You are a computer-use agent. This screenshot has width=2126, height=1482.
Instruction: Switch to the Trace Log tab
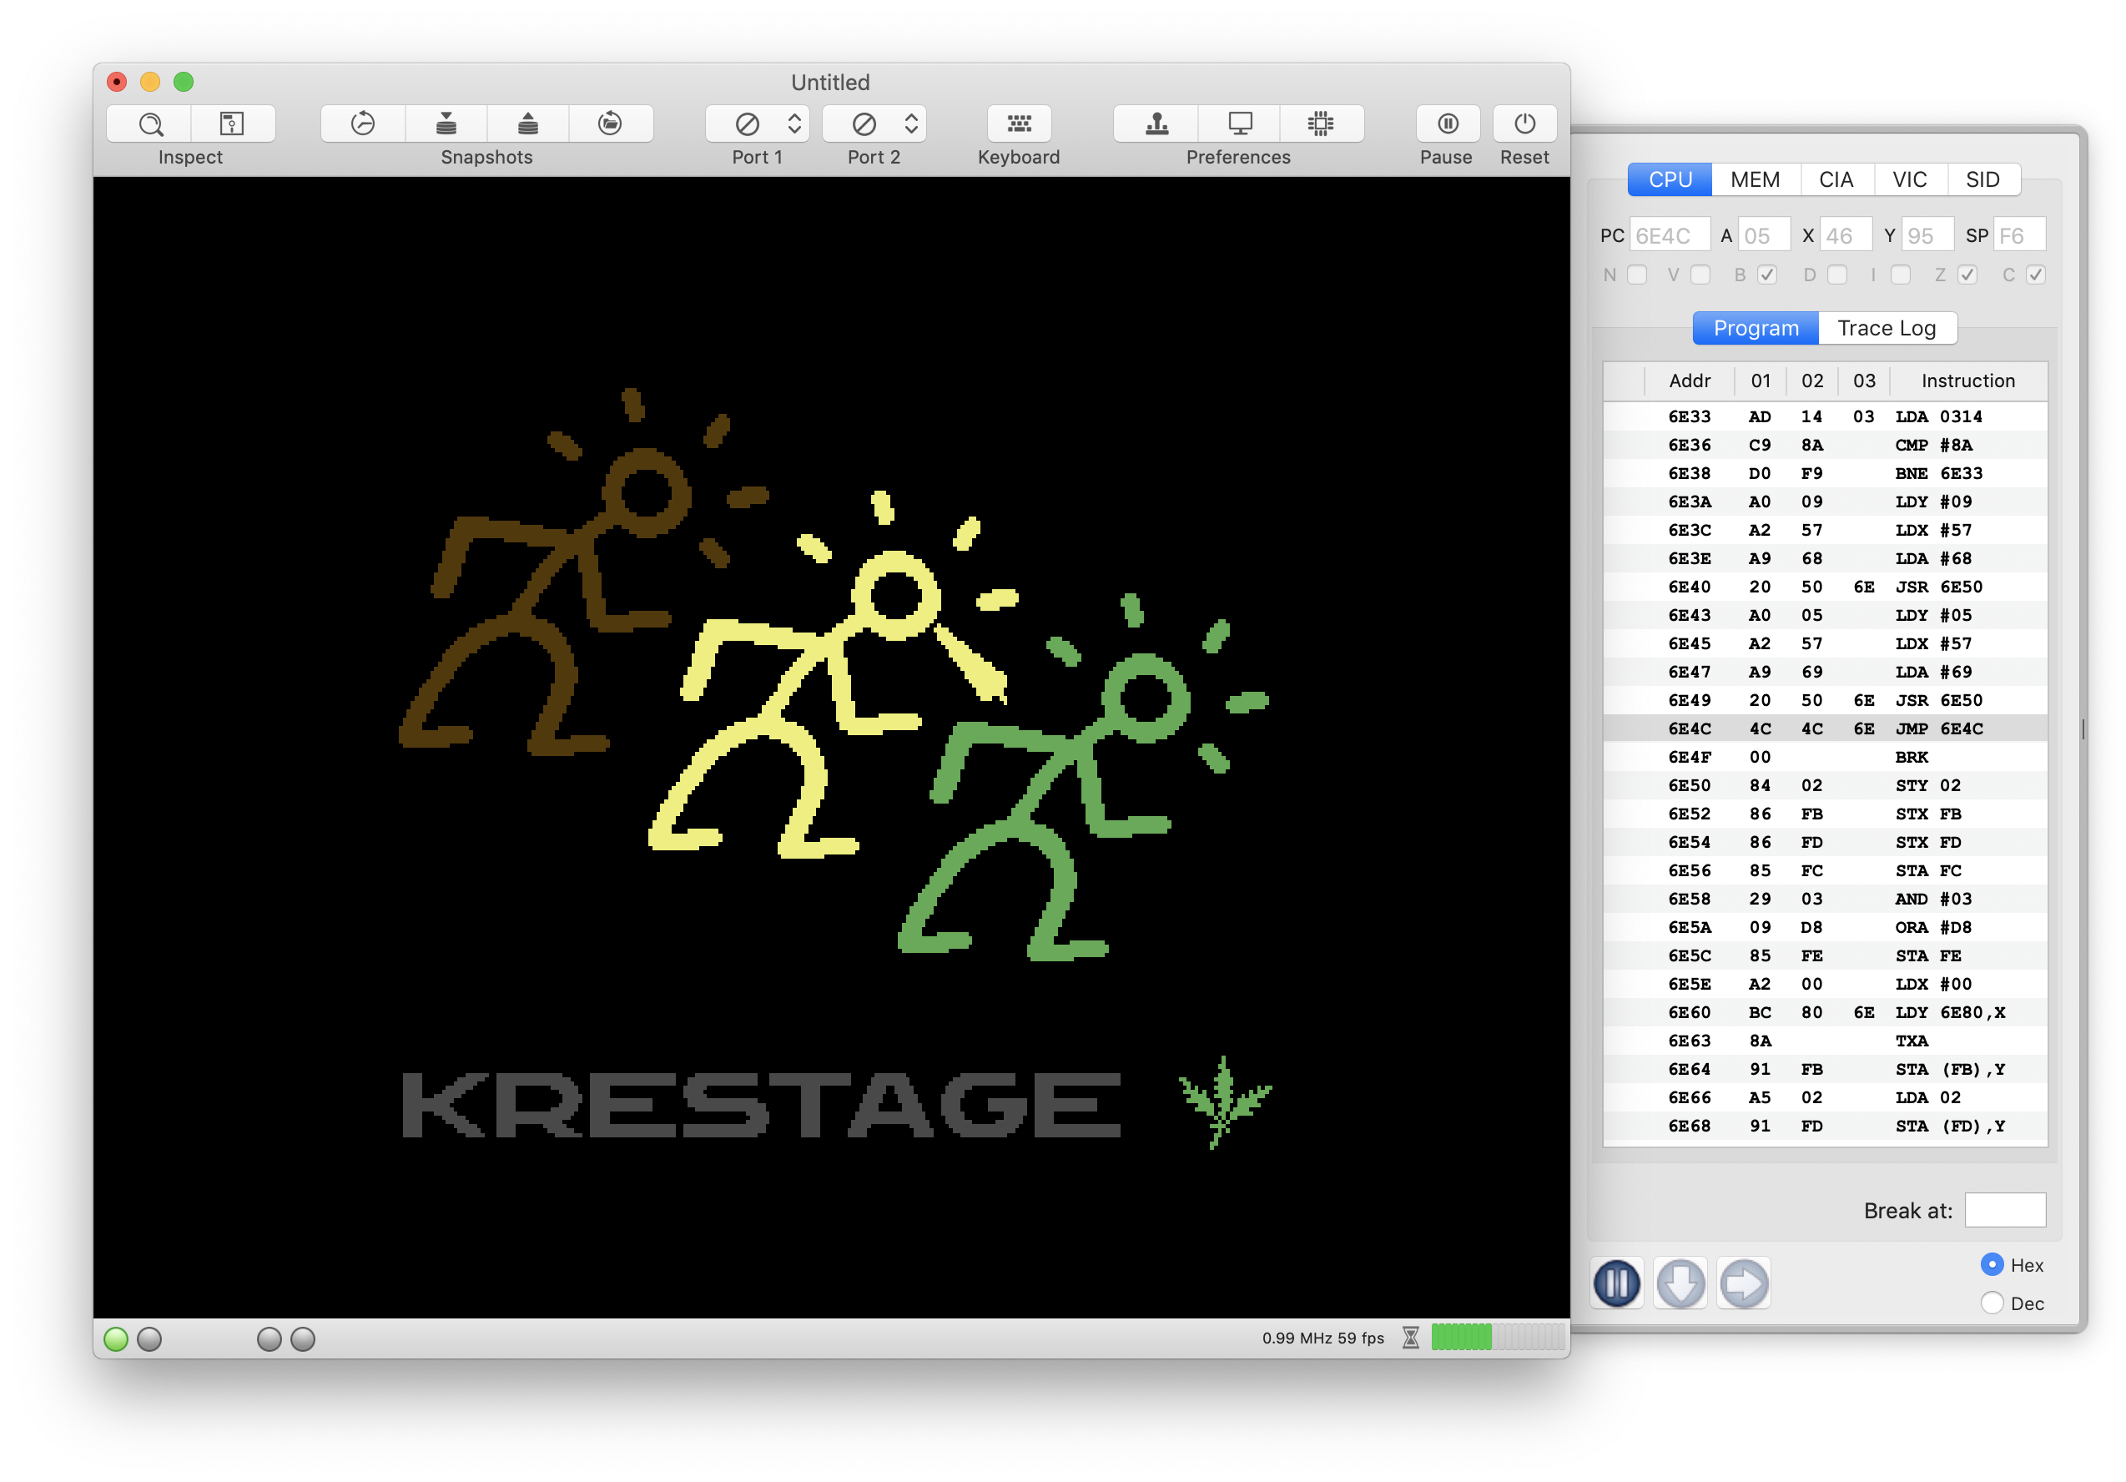[x=1887, y=328]
